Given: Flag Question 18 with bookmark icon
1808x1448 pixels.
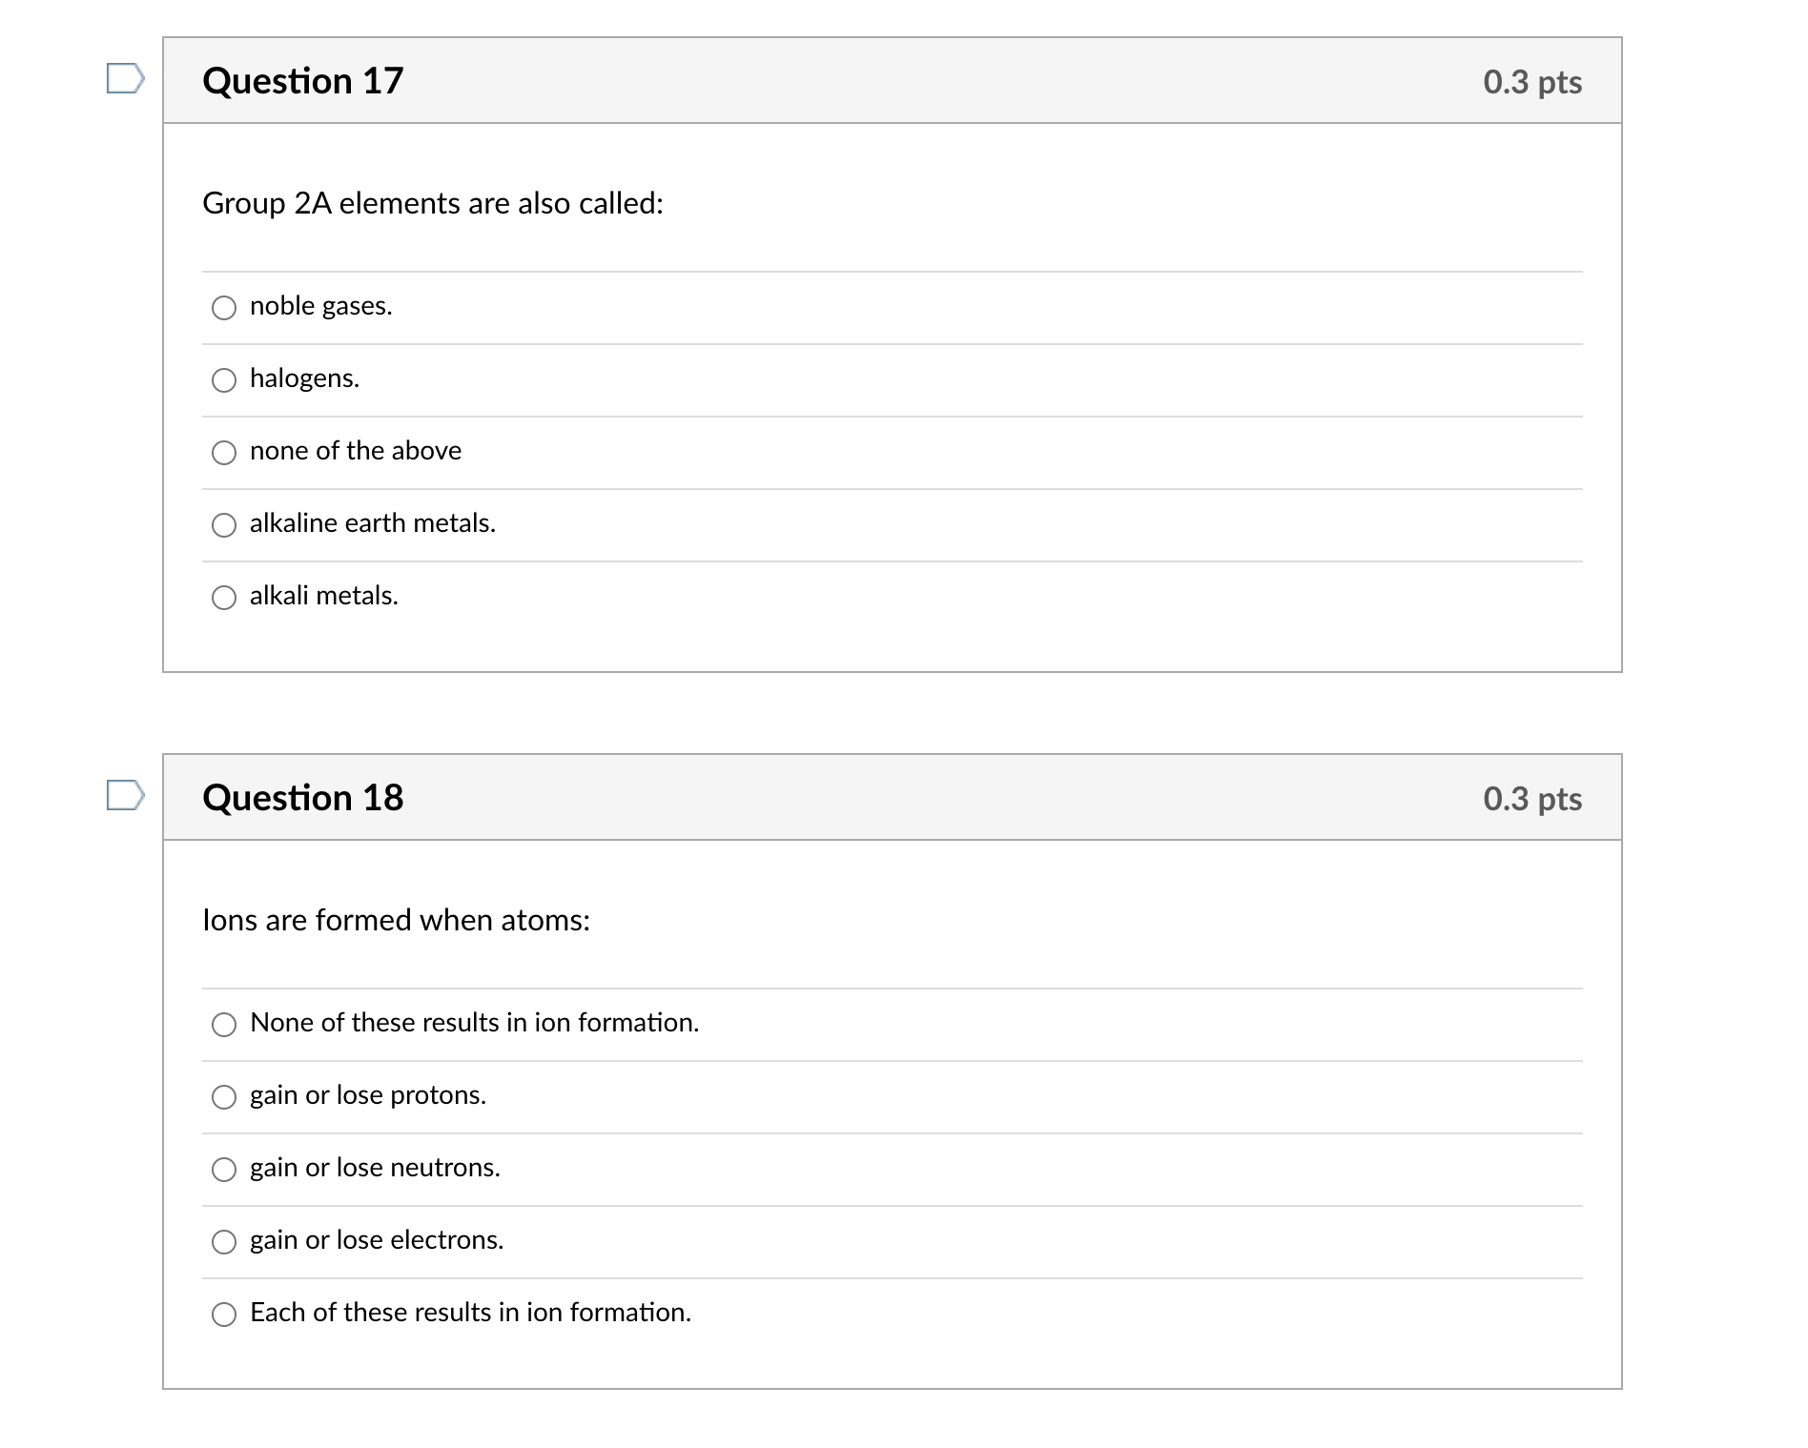Looking at the screenshot, I should click(x=125, y=795).
